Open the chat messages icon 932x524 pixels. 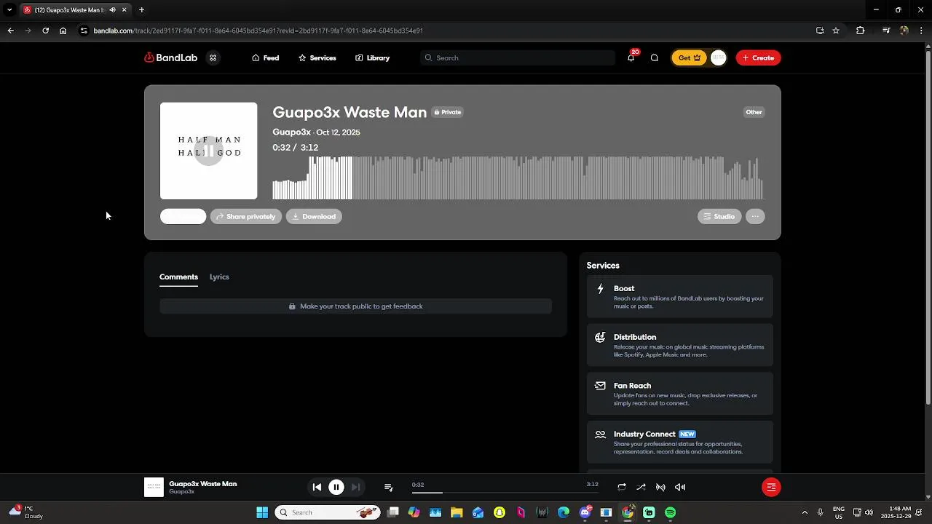(x=654, y=57)
